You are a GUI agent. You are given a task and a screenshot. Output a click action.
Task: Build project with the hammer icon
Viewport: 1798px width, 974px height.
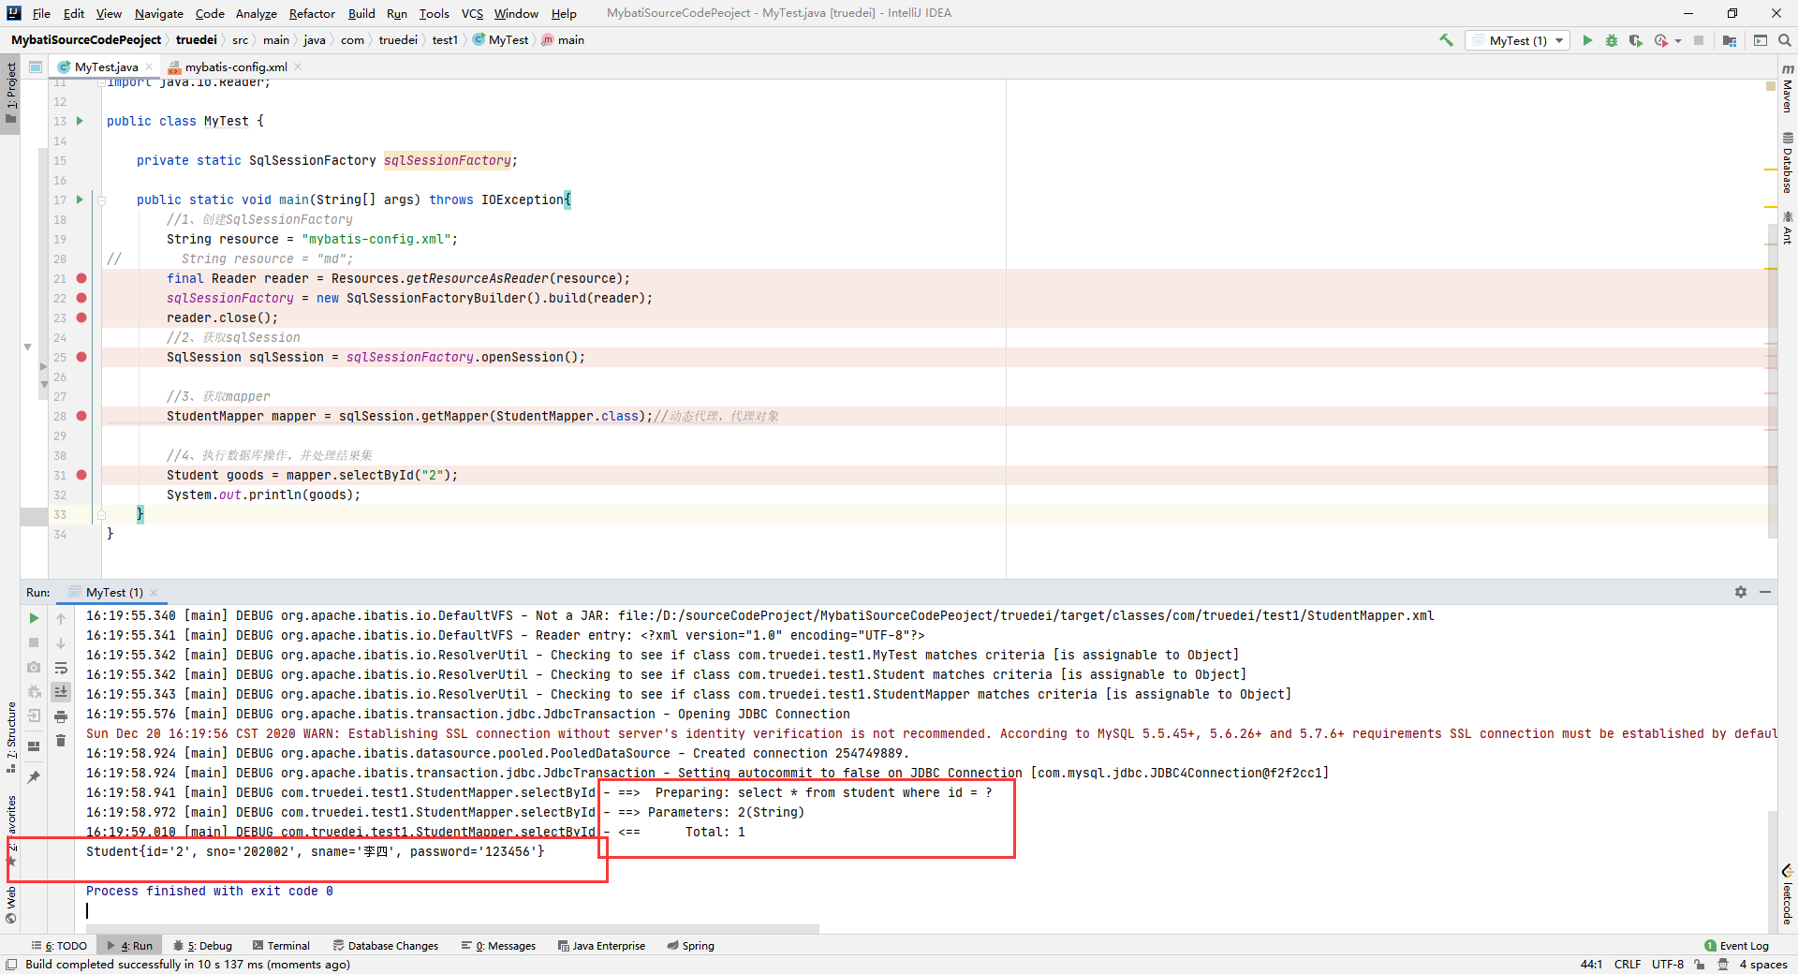[x=1446, y=40]
